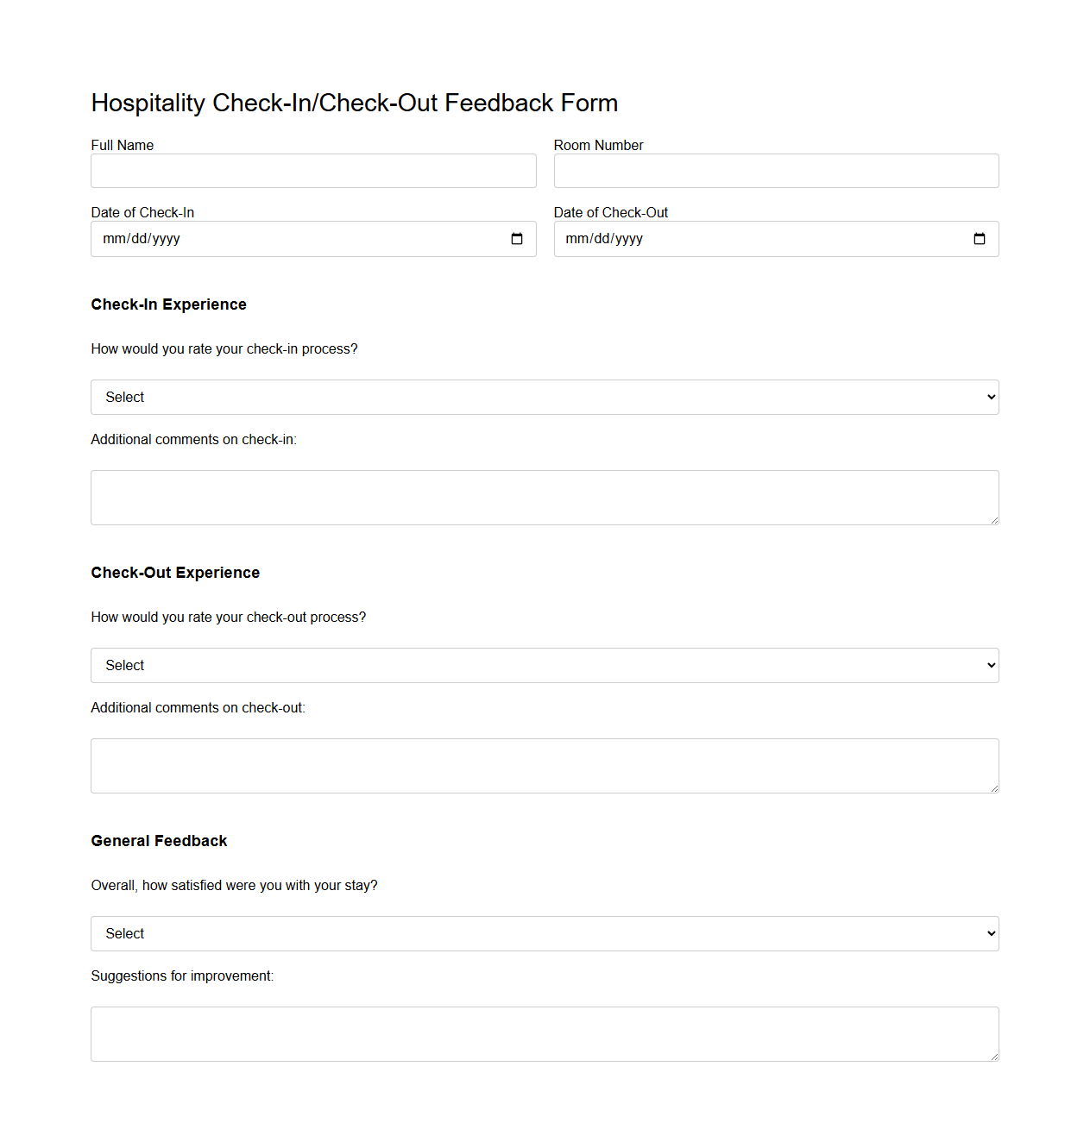The height and width of the screenshot is (1148, 1090).
Task: Click the check-out comments text area
Action: coord(544,766)
